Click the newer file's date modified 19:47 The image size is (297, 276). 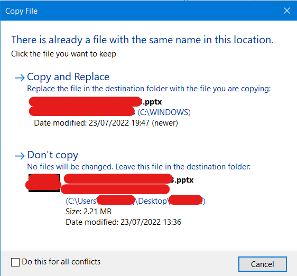pyautogui.click(x=106, y=123)
